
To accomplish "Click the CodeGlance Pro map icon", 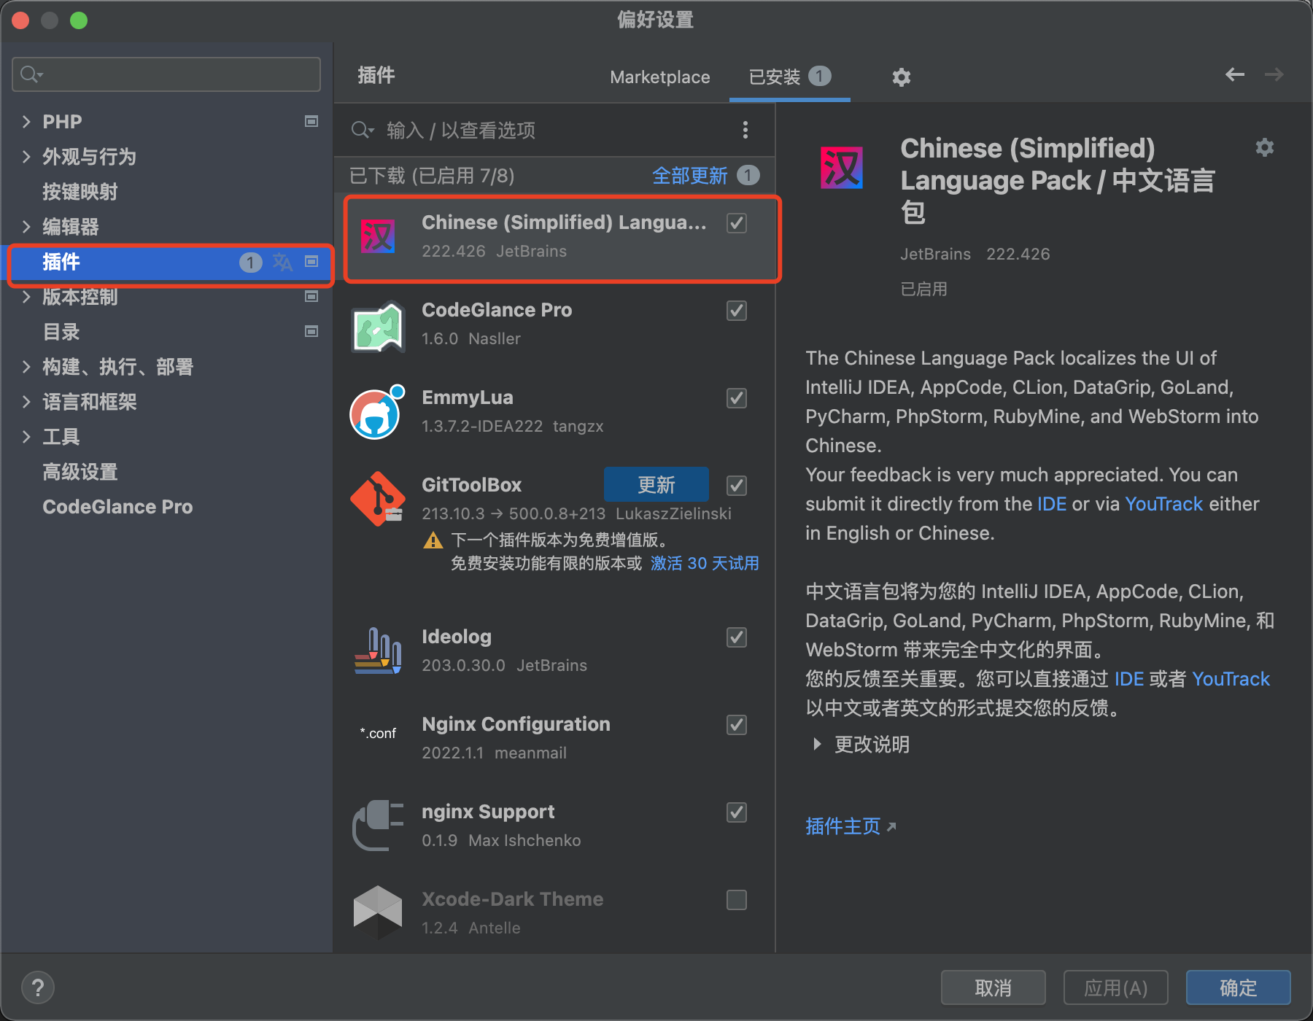I will coord(378,327).
